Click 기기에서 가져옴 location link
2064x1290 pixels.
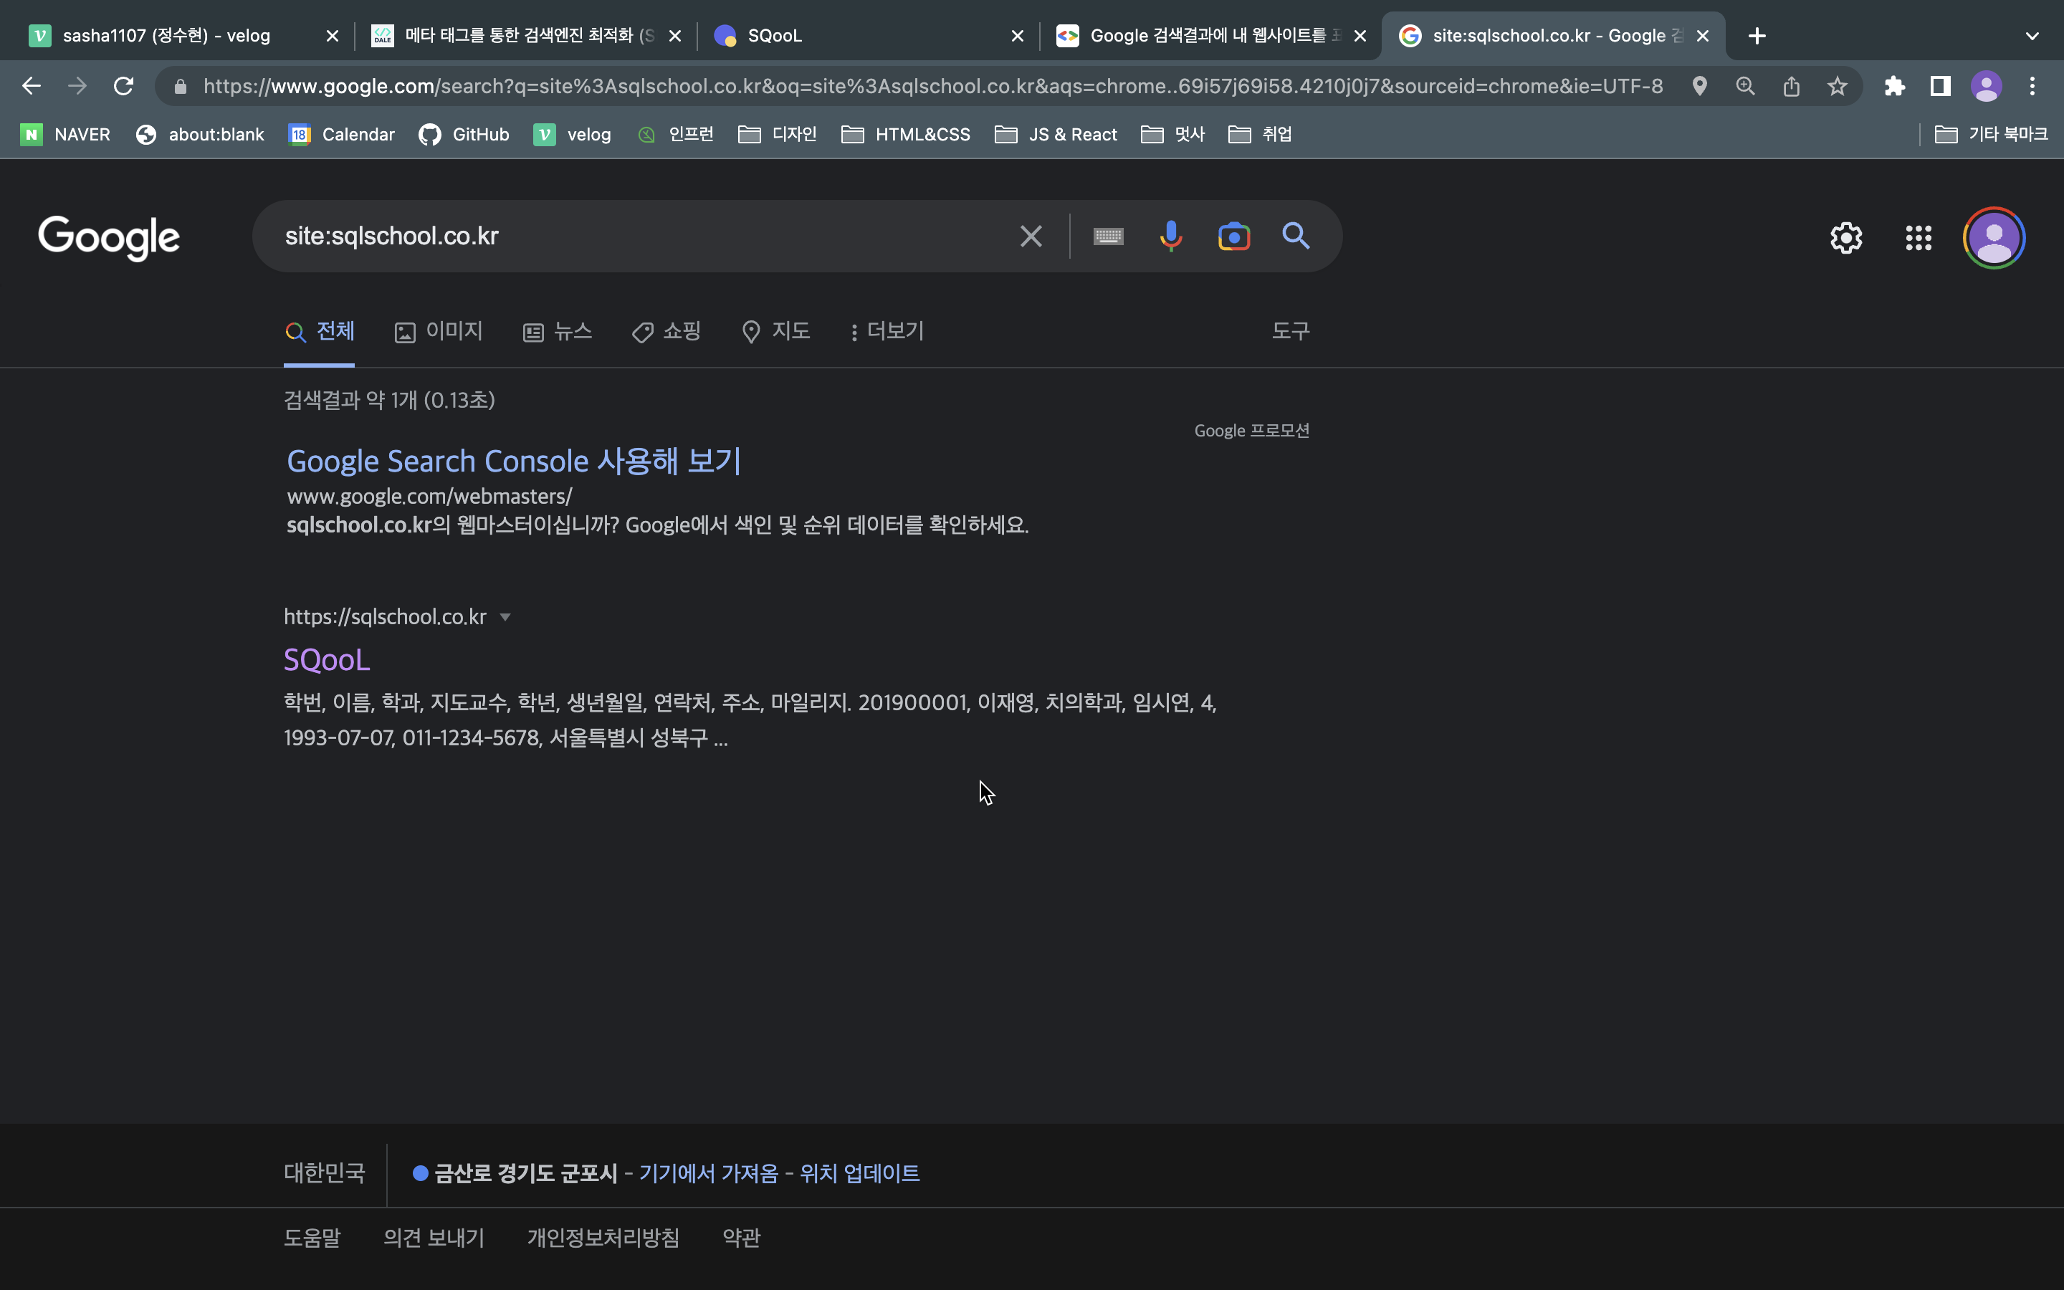coord(709,1174)
